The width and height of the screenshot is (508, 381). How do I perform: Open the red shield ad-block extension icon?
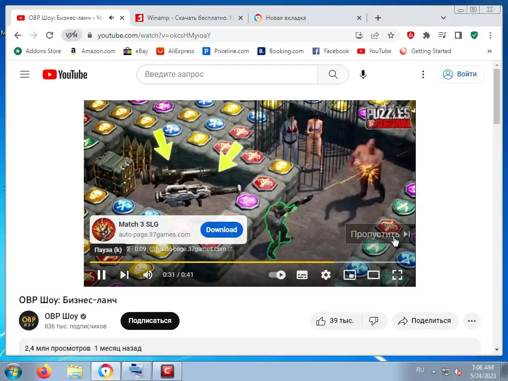coord(410,35)
